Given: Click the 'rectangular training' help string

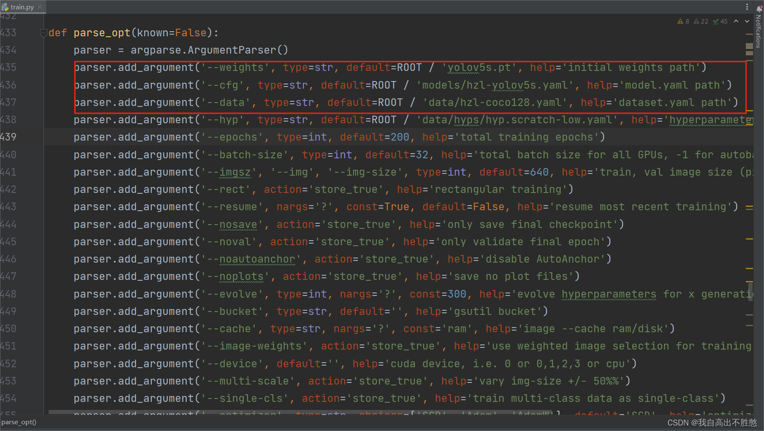Looking at the screenshot, I should (x=498, y=190).
